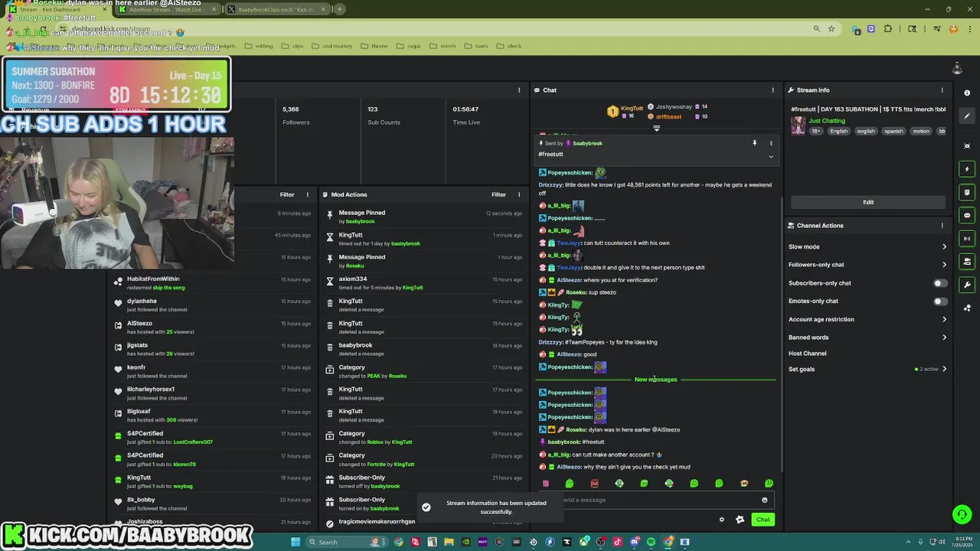Viewport: 980px width, 551px height.
Task: Click S4PCertified gifted sub to kkoren76
Action: [211, 459]
